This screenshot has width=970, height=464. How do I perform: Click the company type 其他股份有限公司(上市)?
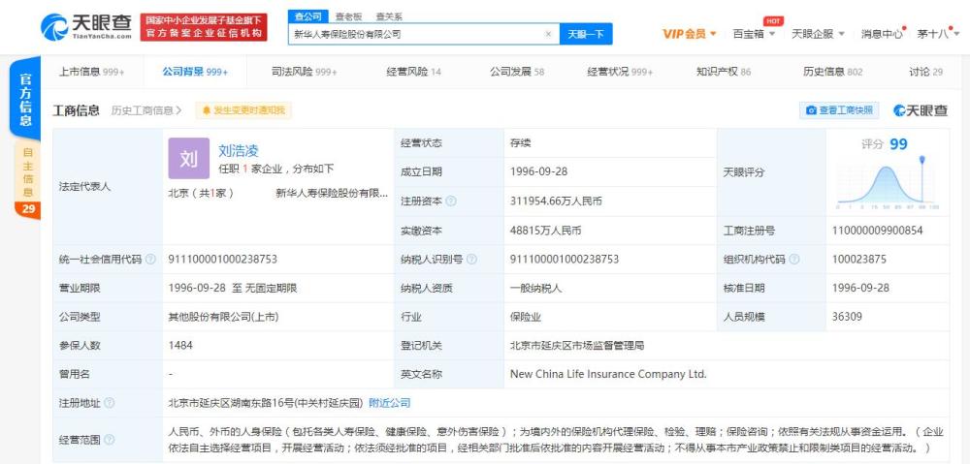223,317
